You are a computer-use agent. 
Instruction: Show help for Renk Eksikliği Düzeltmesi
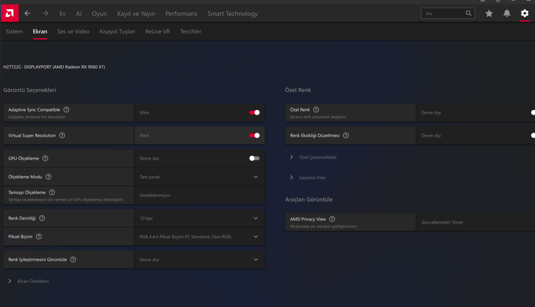pyautogui.click(x=346, y=136)
